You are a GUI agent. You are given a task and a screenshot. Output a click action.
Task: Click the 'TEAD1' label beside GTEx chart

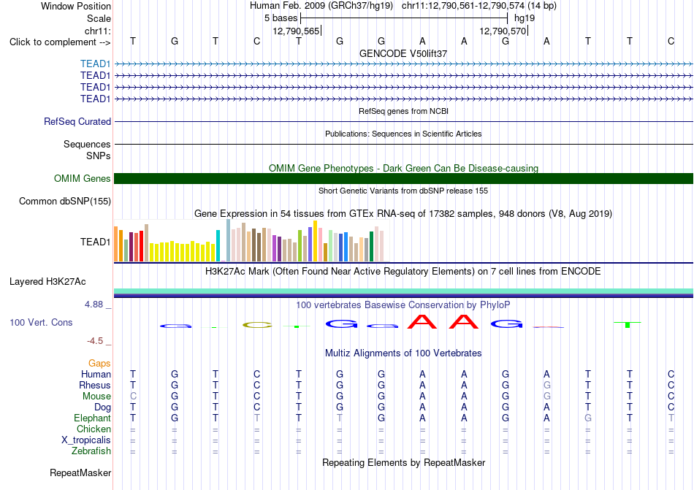[x=95, y=242]
